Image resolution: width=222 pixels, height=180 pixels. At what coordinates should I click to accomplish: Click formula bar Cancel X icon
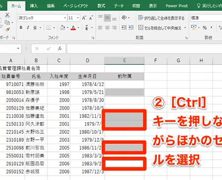pos(37,48)
